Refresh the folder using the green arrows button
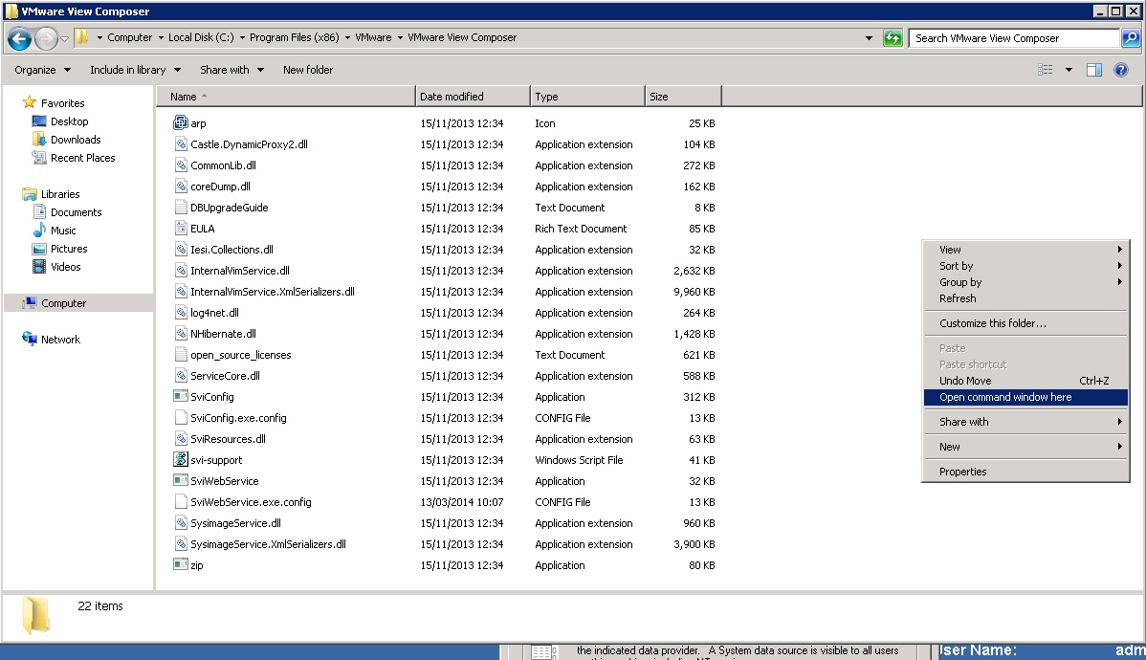The width and height of the screenshot is (1146, 660). point(893,38)
